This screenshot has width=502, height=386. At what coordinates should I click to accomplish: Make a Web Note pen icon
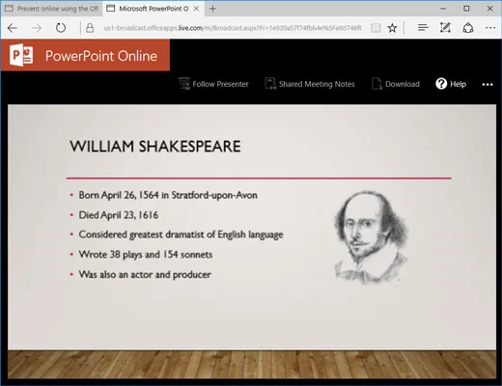coord(445,28)
